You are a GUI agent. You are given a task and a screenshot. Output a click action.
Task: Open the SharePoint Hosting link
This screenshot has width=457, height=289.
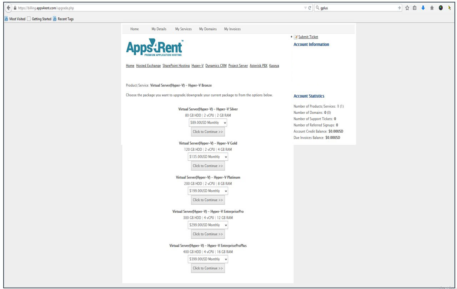click(176, 66)
